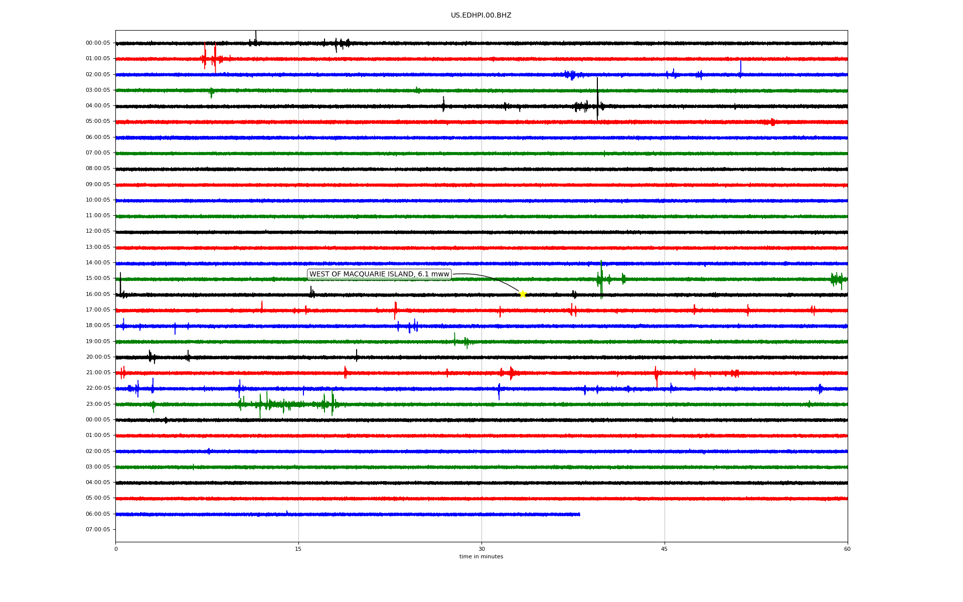Click the 16:00:05 time label
963x602 pixels.
98,294
